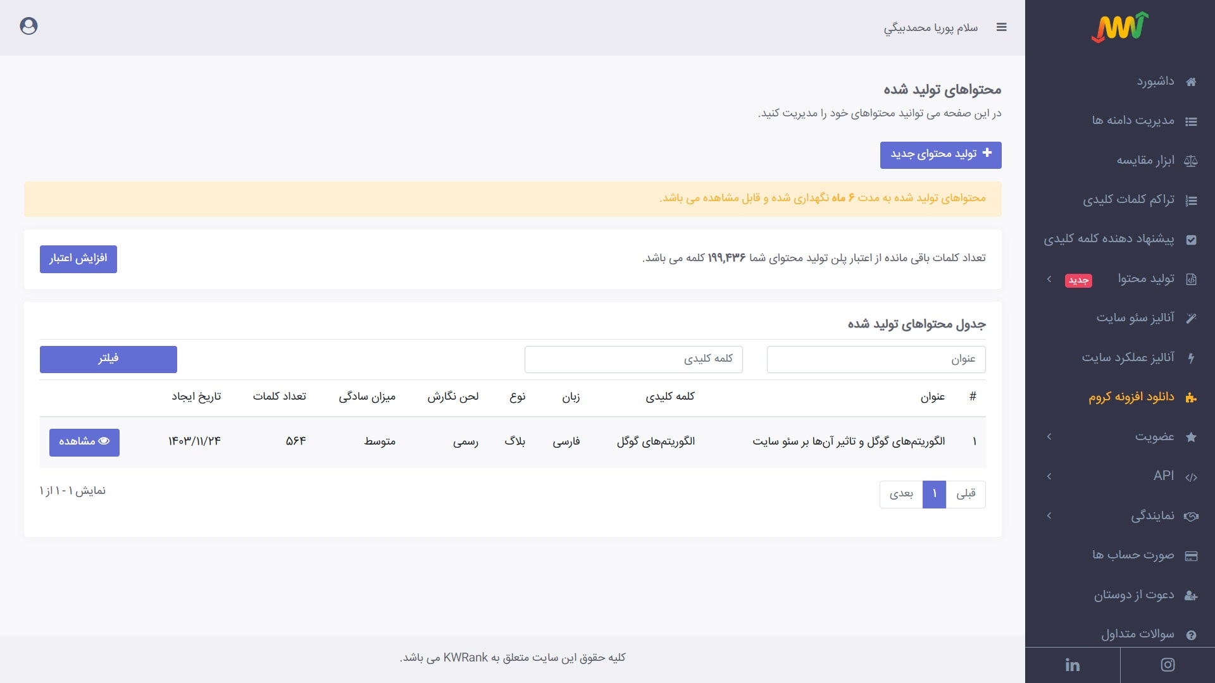Image resolution: width=1215 pixels, height=683 pixels.
Task: Open the LinkedIn link icon
Action: click(x=1073, y=665)
